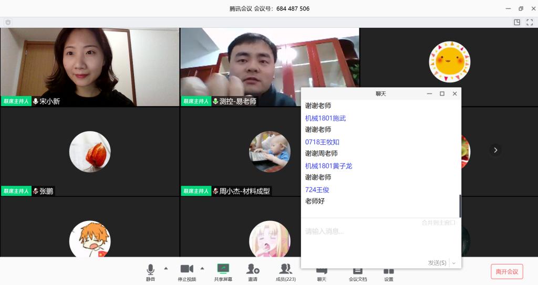Go to next page of video tiles
Image resolution: width=538 pixels, height=285 pixels.
[x=495, y=150]
